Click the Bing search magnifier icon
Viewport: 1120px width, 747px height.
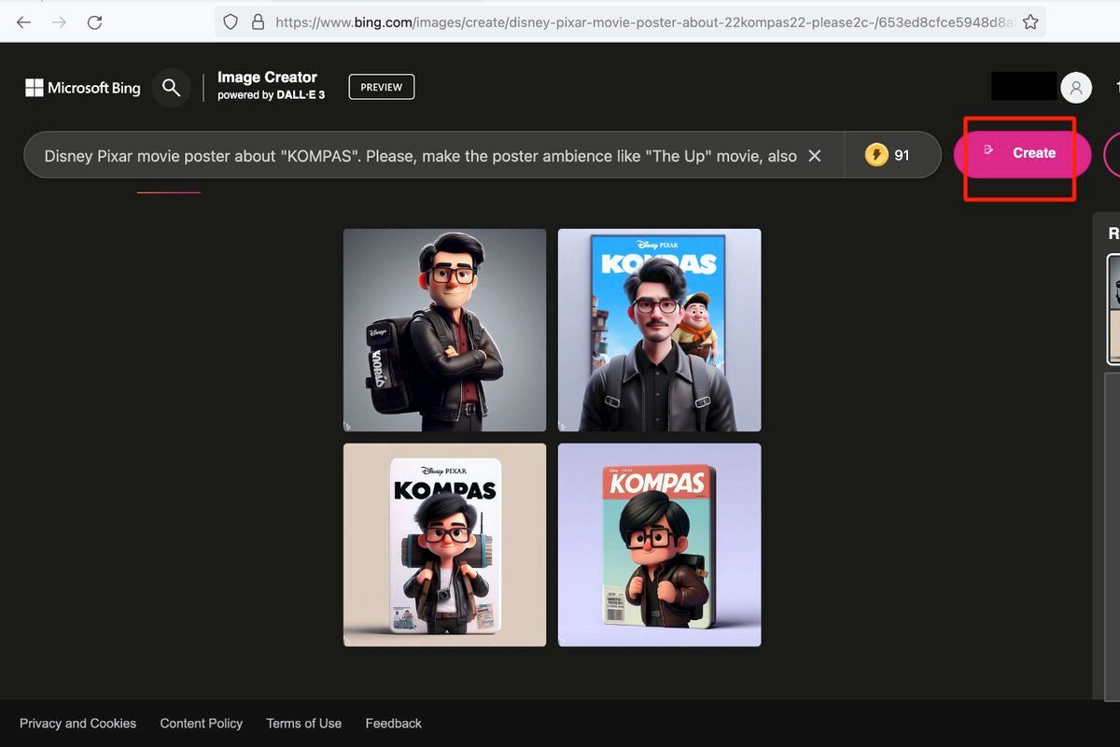pyautogui.click(x=171, y=88)
